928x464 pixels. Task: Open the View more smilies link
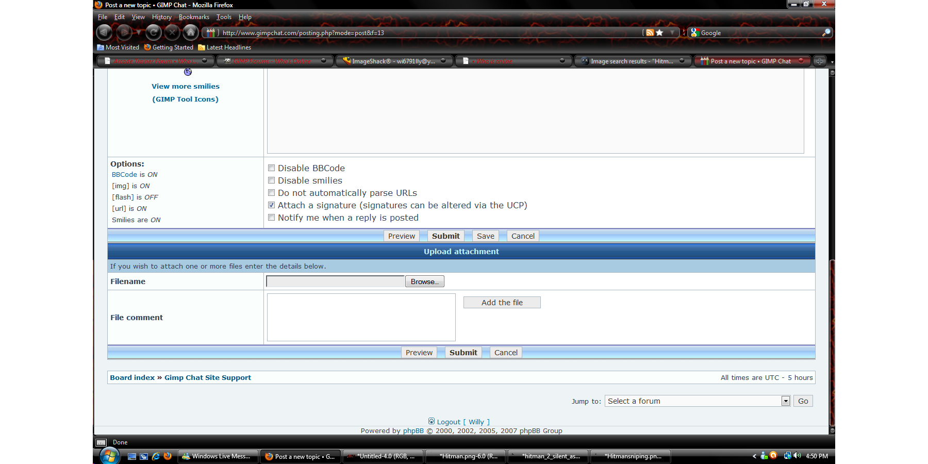186,86
